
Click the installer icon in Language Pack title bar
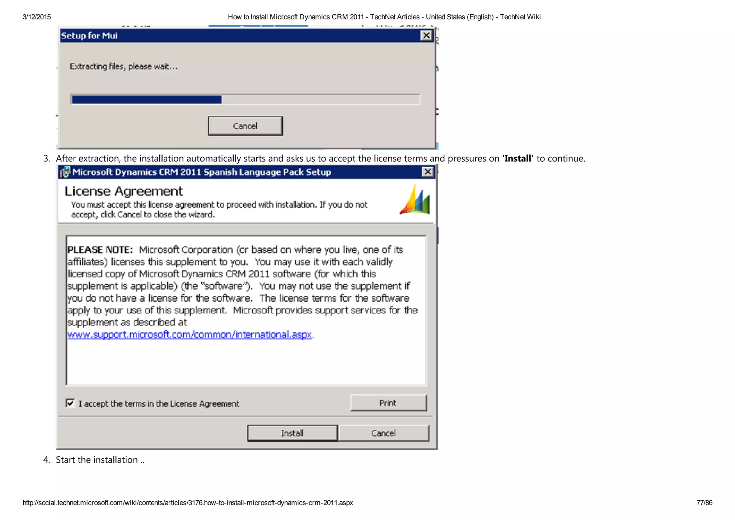coord(65,172)
